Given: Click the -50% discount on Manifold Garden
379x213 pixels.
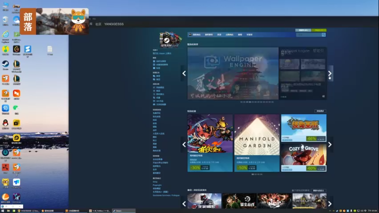Looking at the screenshot, I should pyautogui.click(x=242, y=168).
